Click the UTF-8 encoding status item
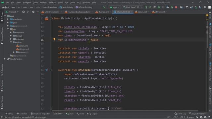 coord(182,117)
